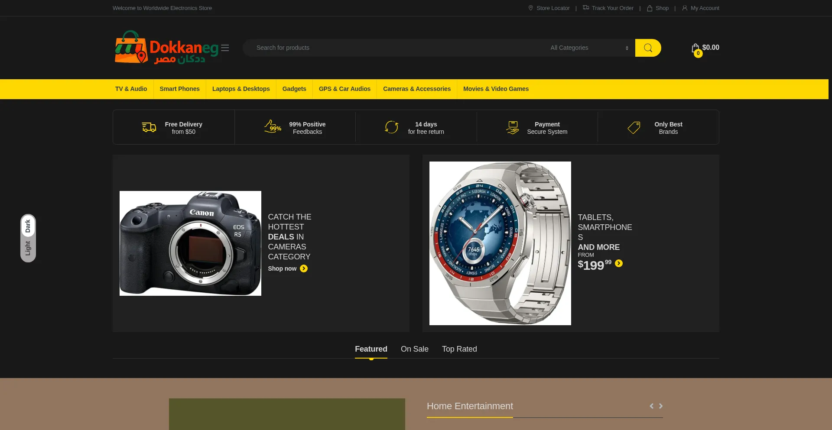The height and width of the screenshot is (430, 832).
Task: Switch to Dark theme mode
Action: [28, 226]
